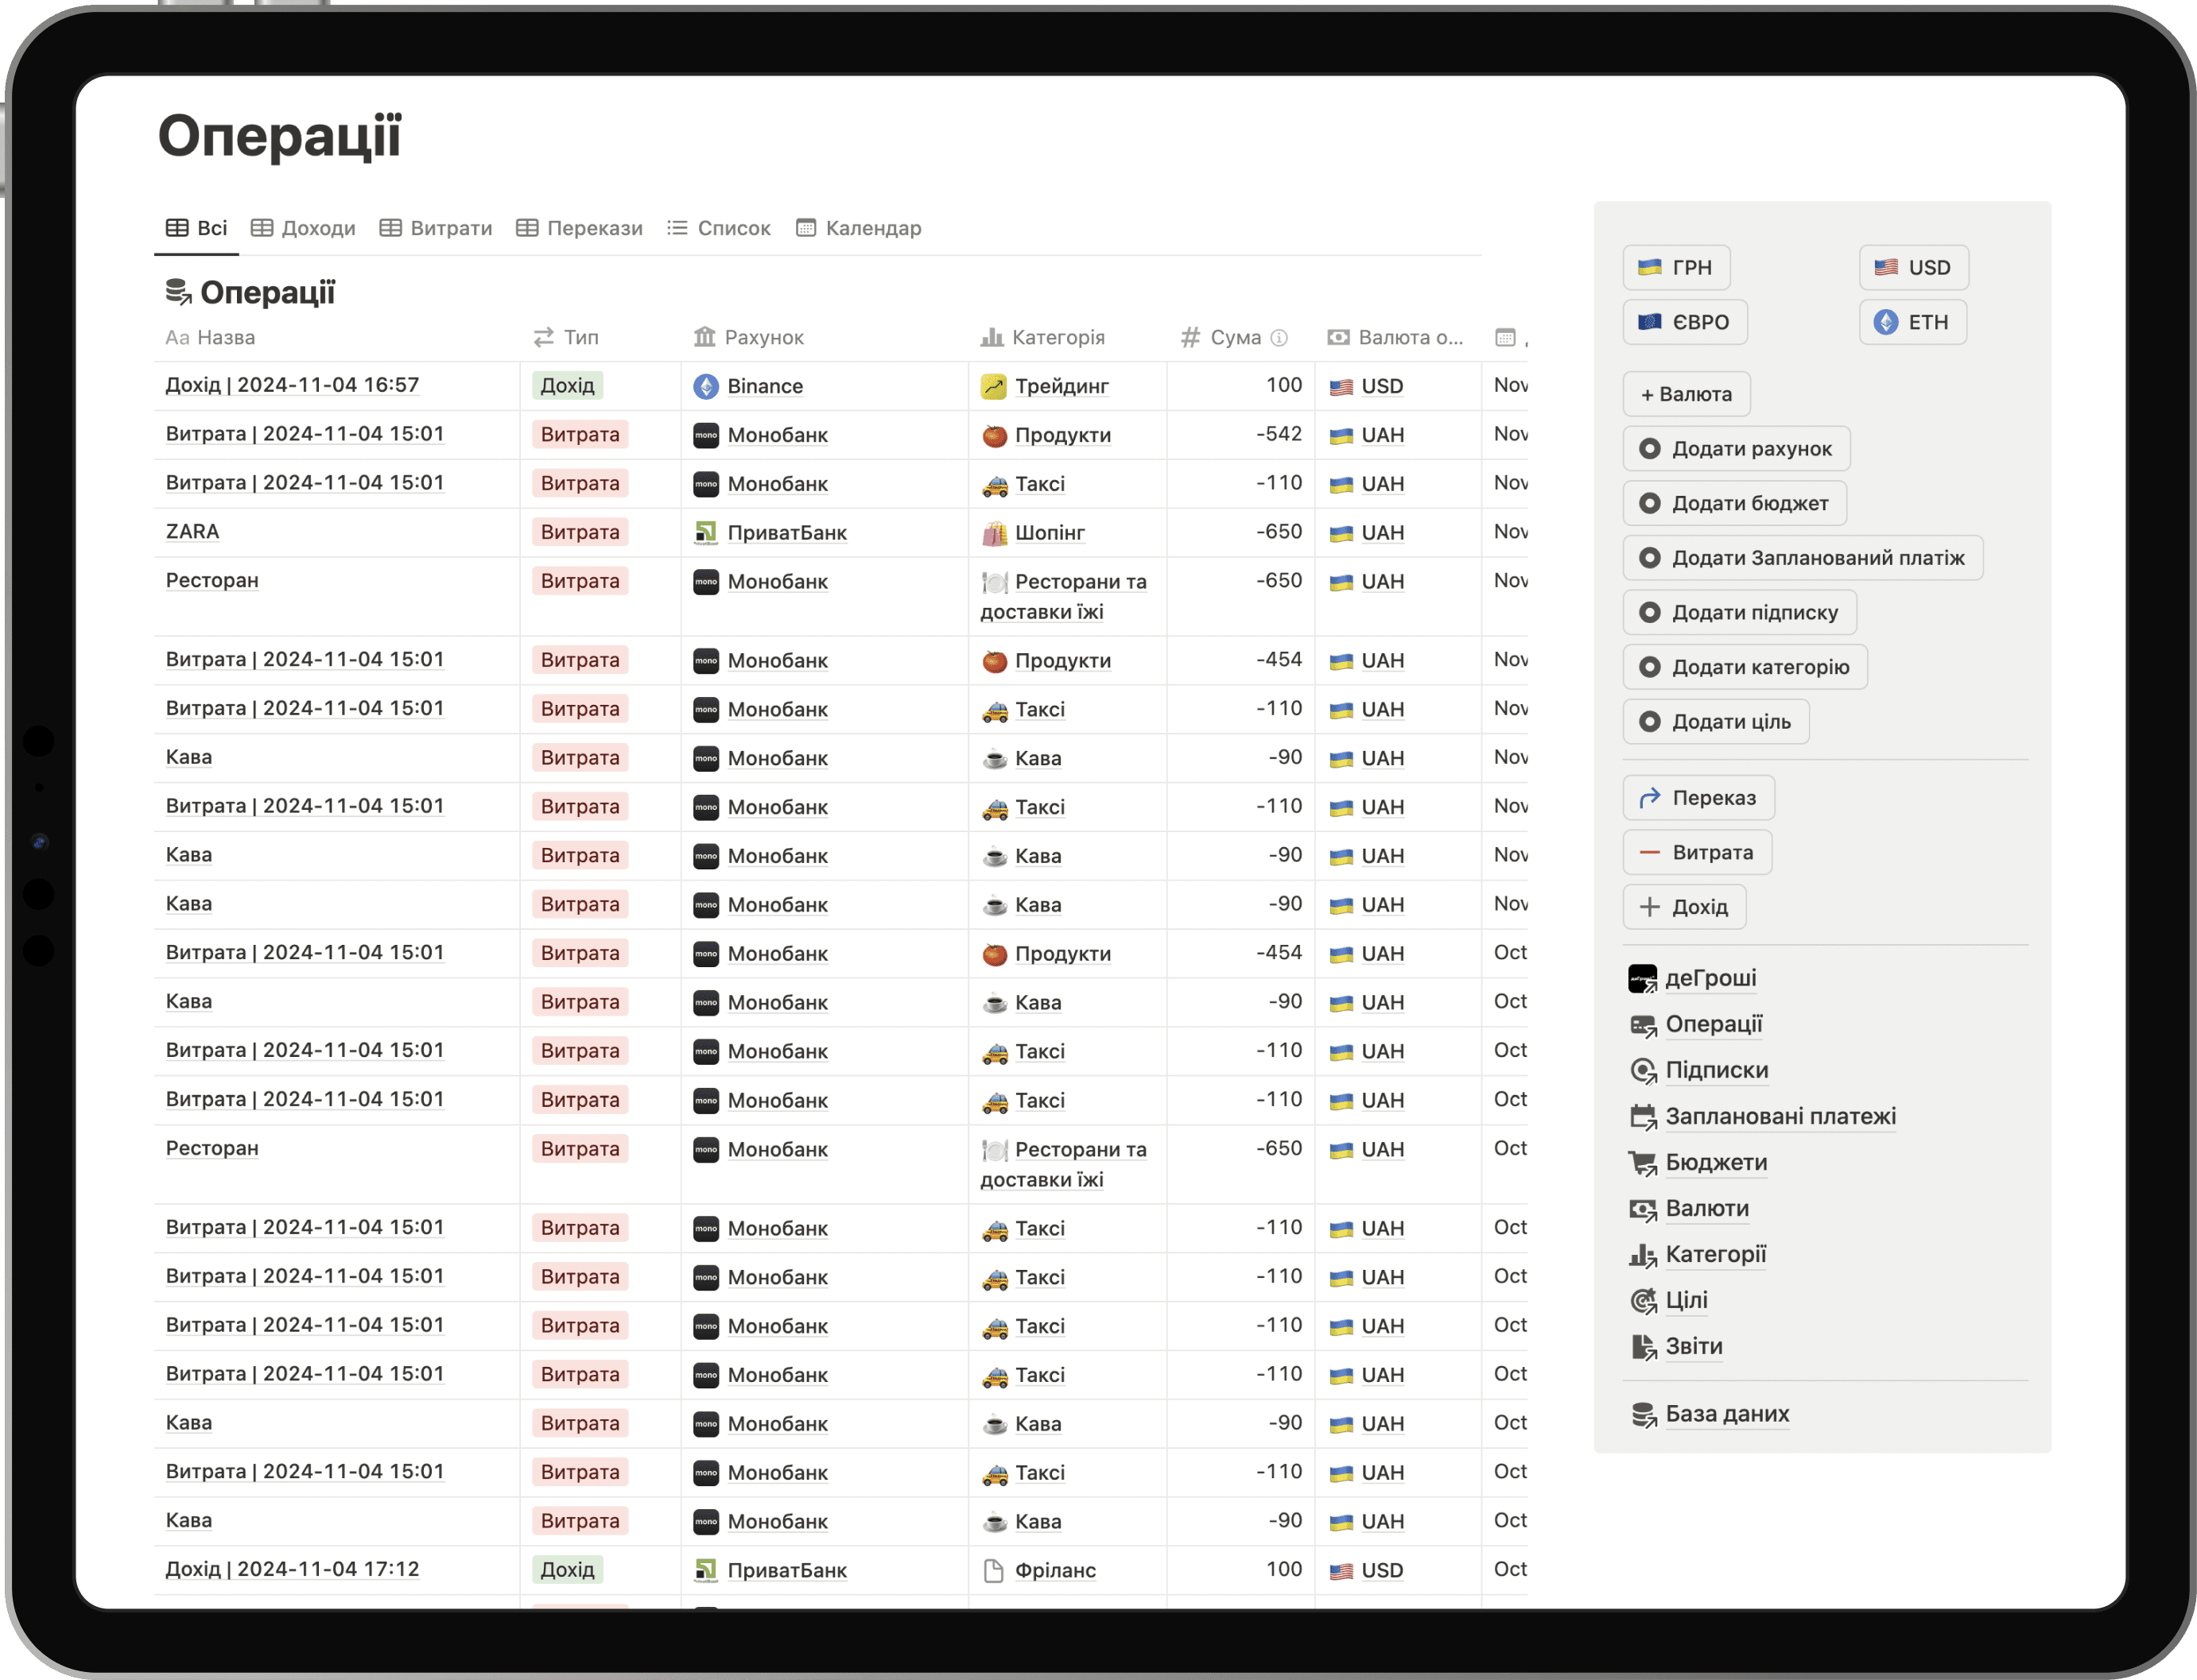Image resolution: width=2197 pixels, height=1680 pixels.
Task: Click the + Валюта button
Action: [x=1686, y=394]
